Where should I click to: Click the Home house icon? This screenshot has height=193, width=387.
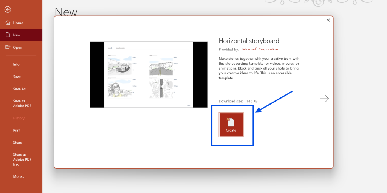click(8, 23)
